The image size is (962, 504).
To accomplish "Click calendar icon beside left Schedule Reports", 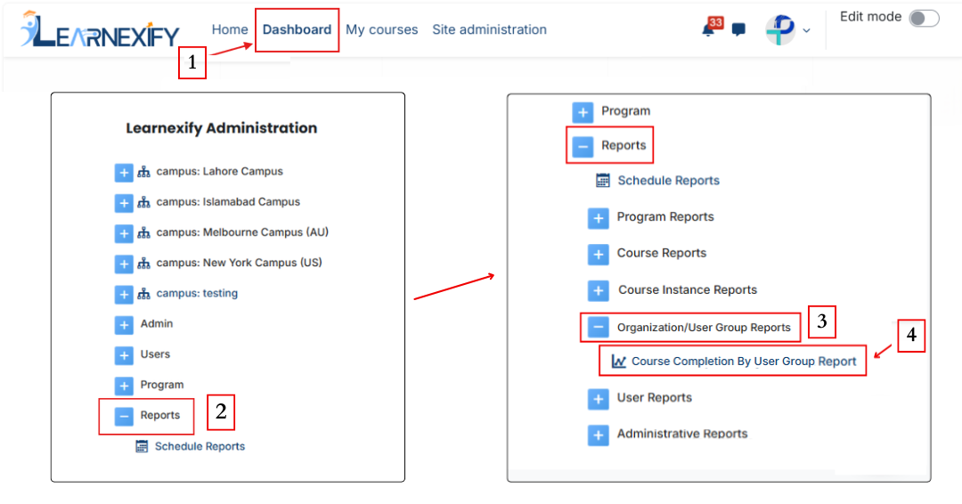I will (x=142, y=446).
